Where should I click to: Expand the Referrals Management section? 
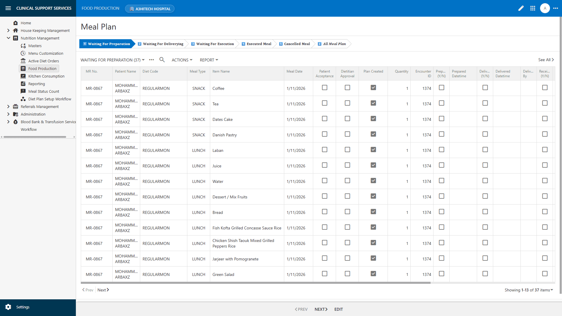coord(8,107)
